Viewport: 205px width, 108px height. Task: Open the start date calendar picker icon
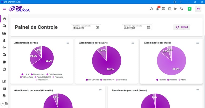(97, 27)
